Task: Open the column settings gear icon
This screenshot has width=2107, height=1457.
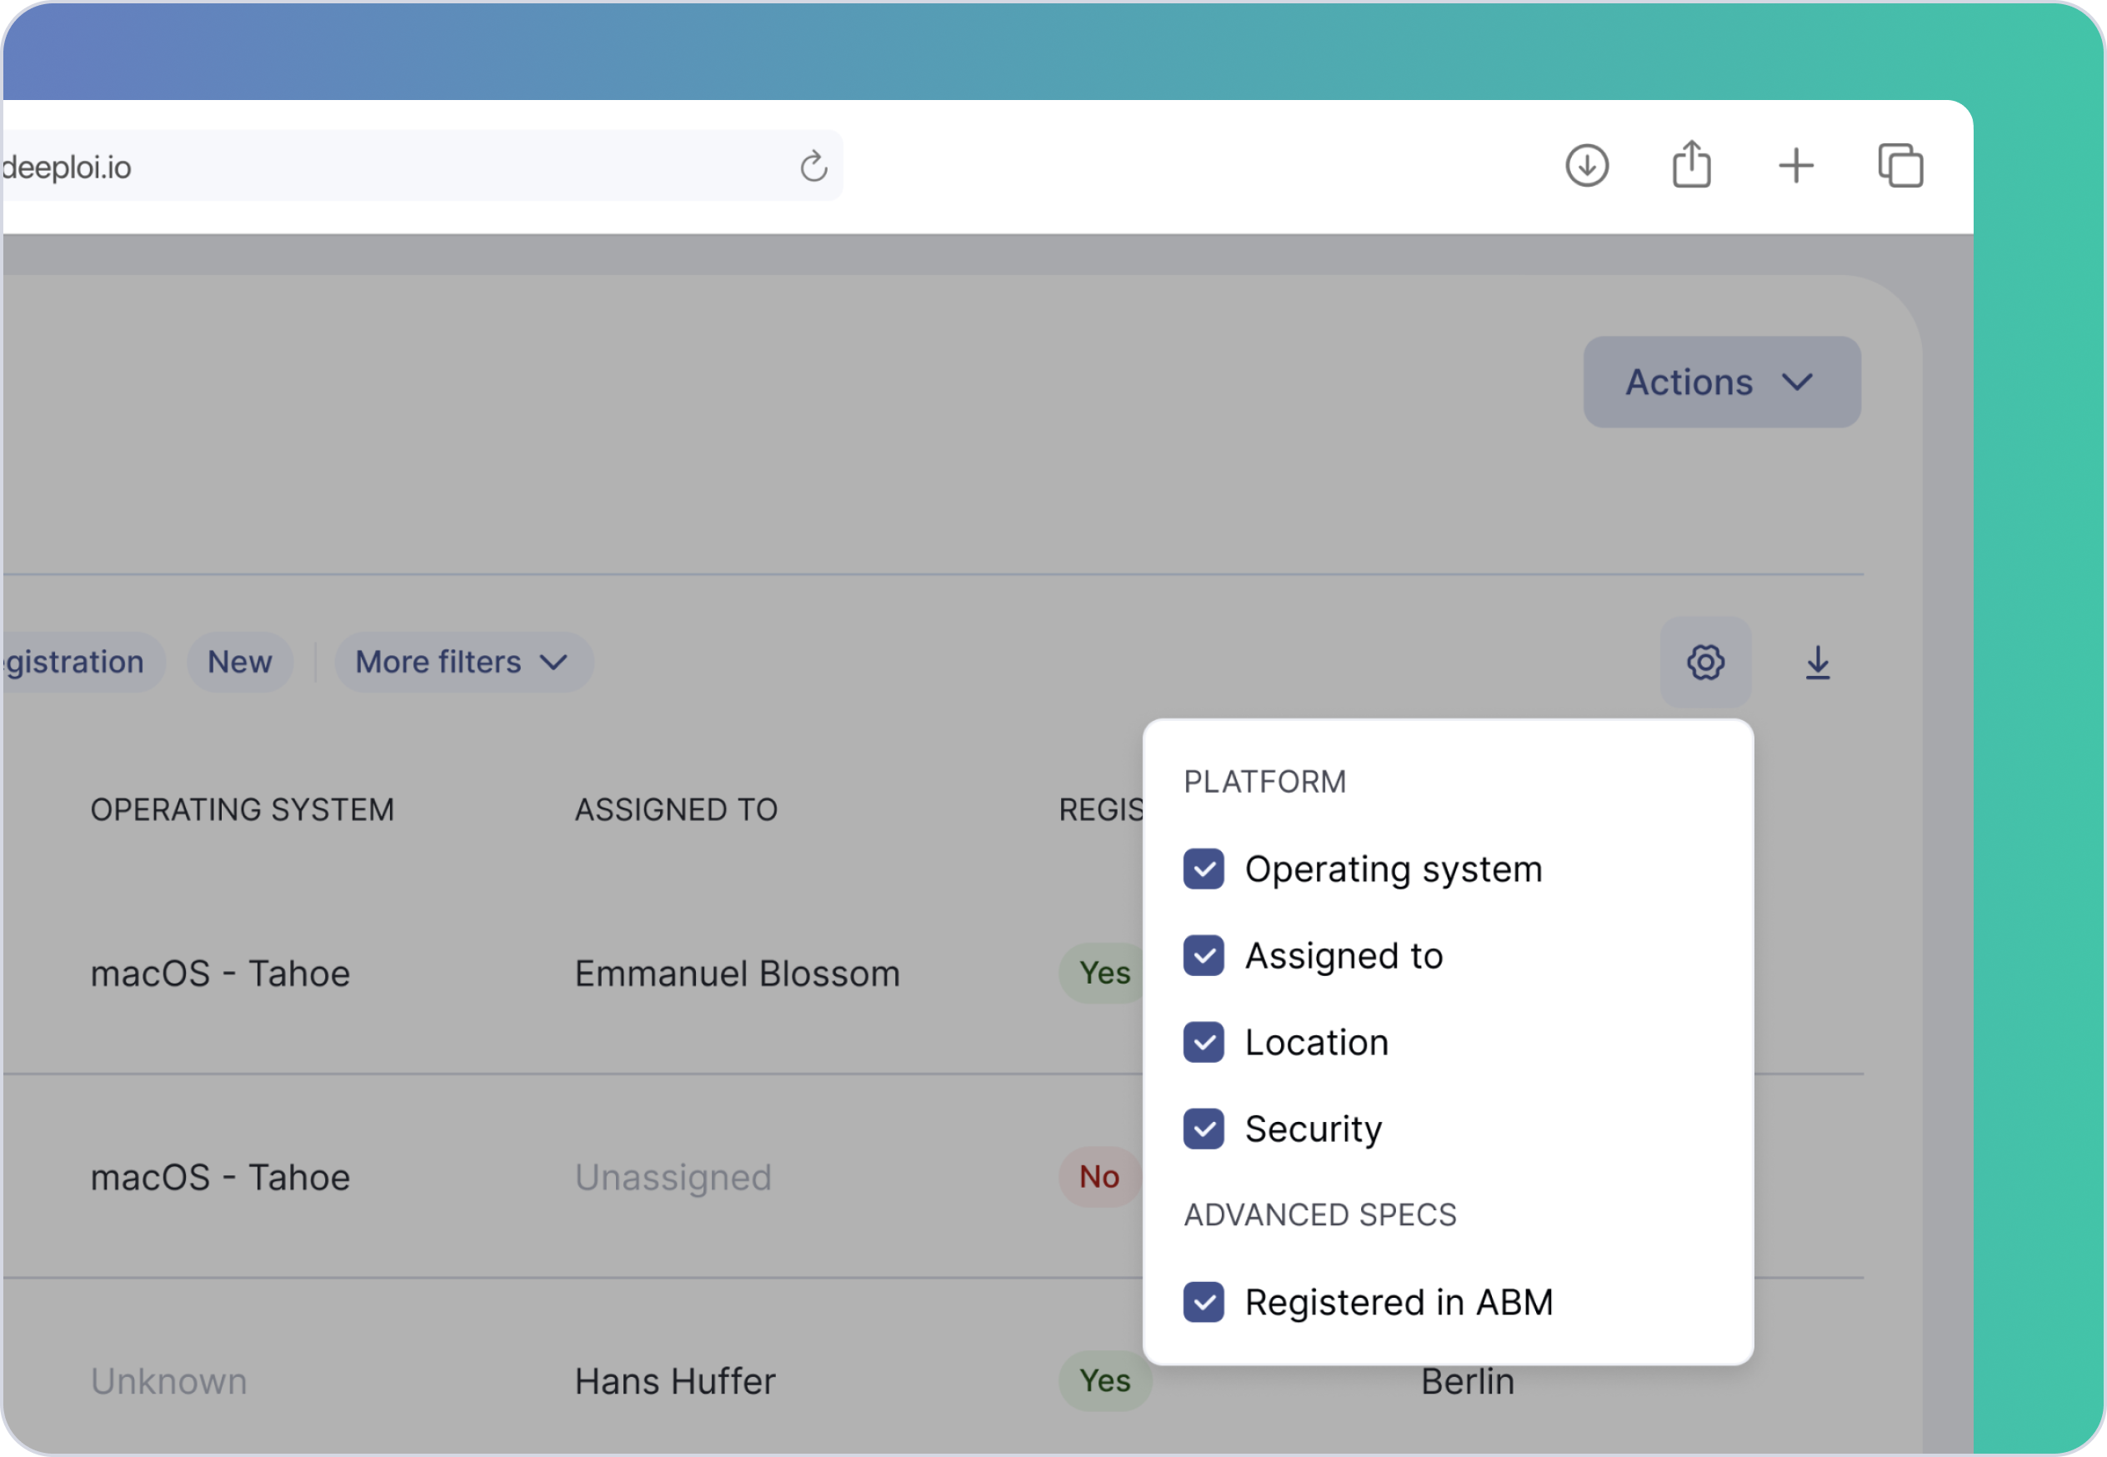Action: 1705,662
